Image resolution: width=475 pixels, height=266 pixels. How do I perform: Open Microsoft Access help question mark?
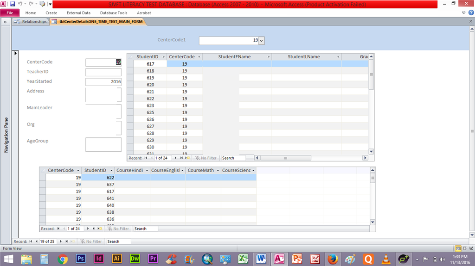tap(471, 12)
